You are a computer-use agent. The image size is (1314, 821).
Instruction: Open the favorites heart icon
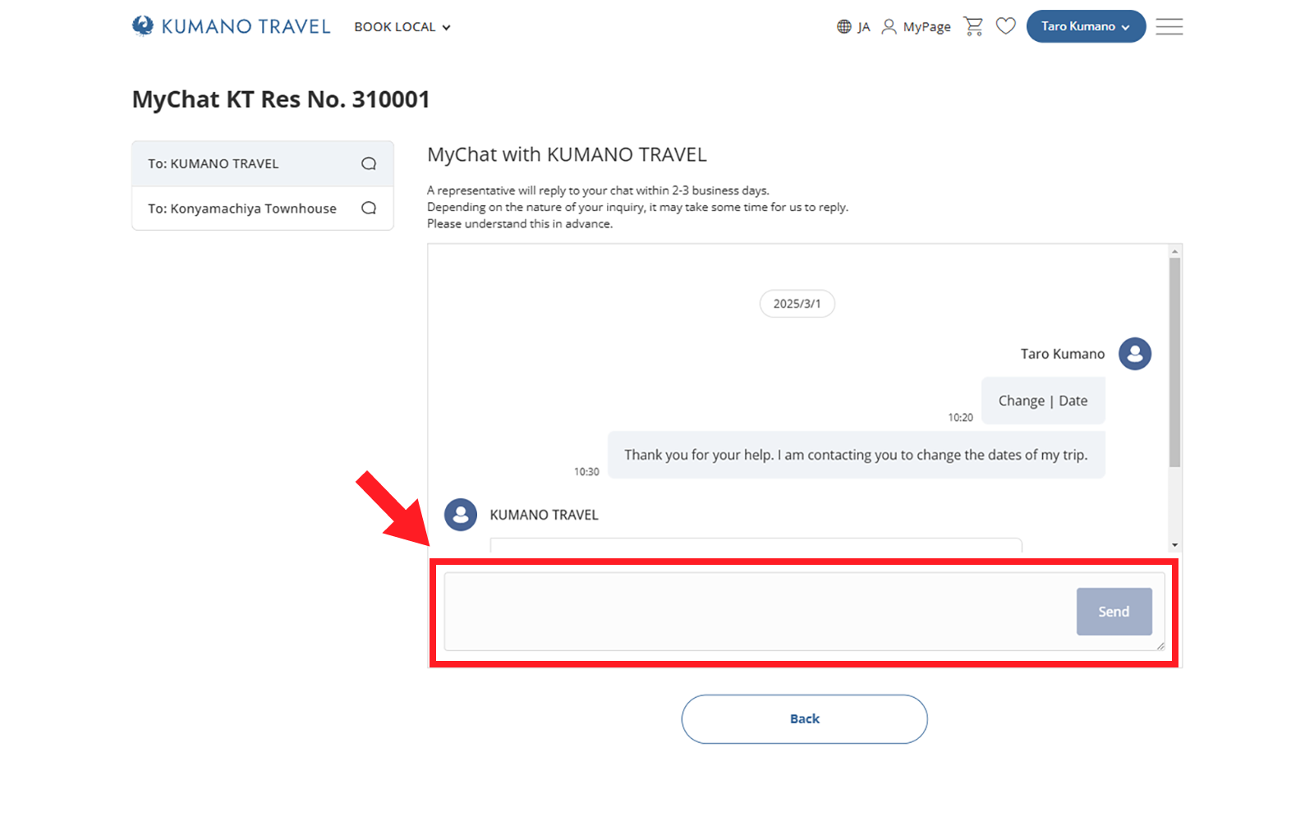click(1006, 26)
